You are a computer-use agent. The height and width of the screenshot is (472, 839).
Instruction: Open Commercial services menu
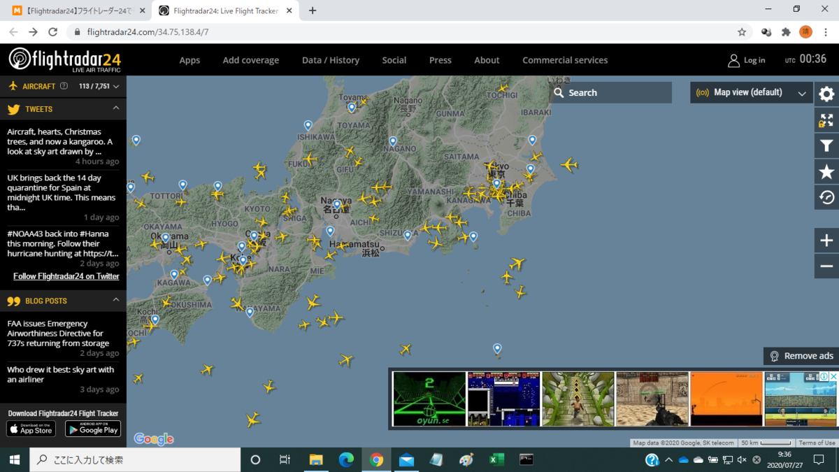[x=565, y=60]
